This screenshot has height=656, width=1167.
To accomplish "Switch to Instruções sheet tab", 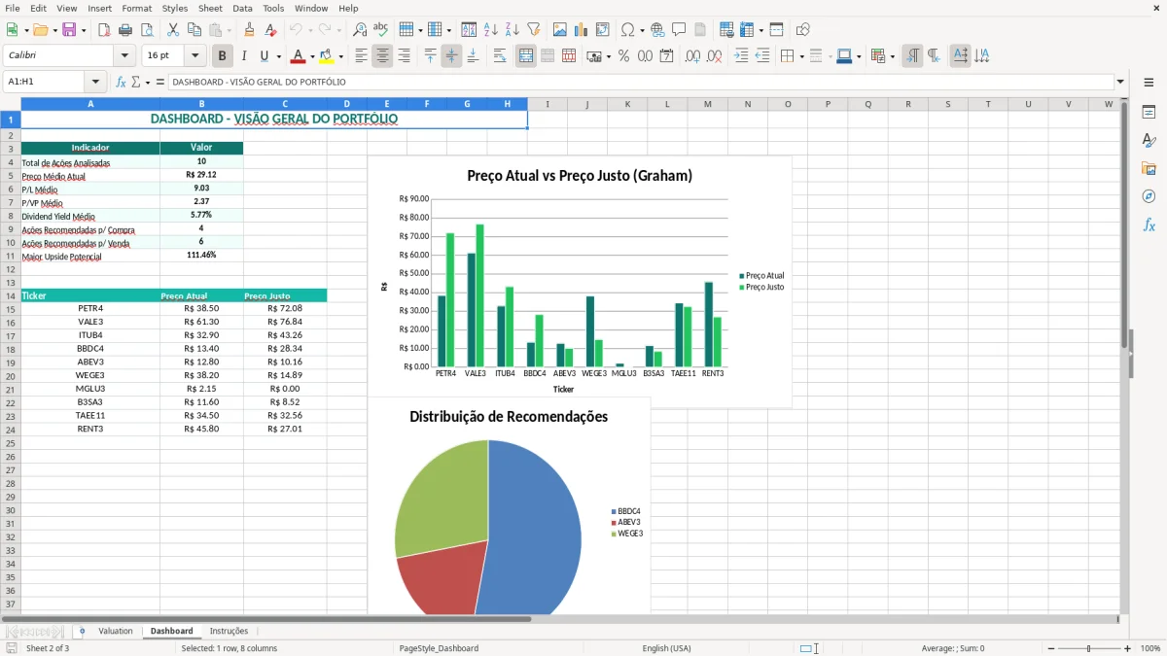I will coord(229,632).
